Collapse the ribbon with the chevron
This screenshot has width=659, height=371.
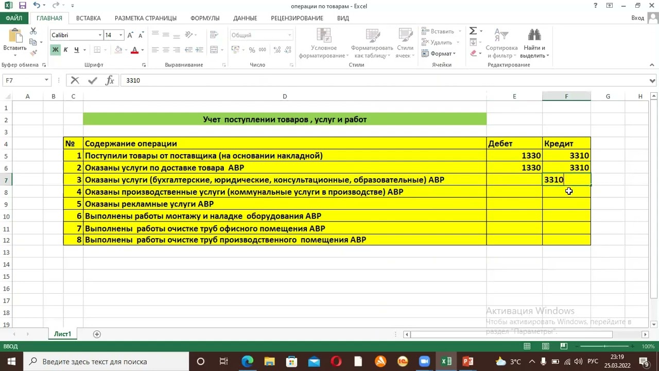(x=652, y=65)
